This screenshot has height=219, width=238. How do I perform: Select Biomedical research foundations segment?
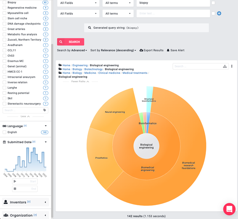[x=188, y=165]
